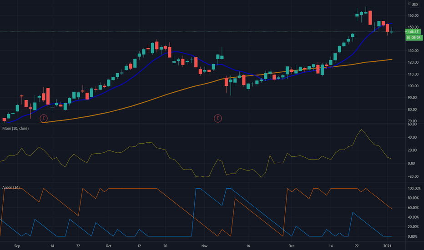Click the 40.00 momentum scale label
Viewport: 424px width, 250px height.
(411, 137)
